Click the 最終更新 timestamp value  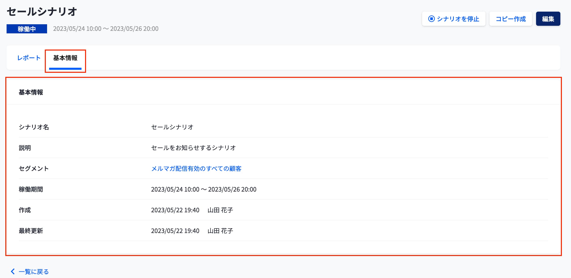click(175, 231)
